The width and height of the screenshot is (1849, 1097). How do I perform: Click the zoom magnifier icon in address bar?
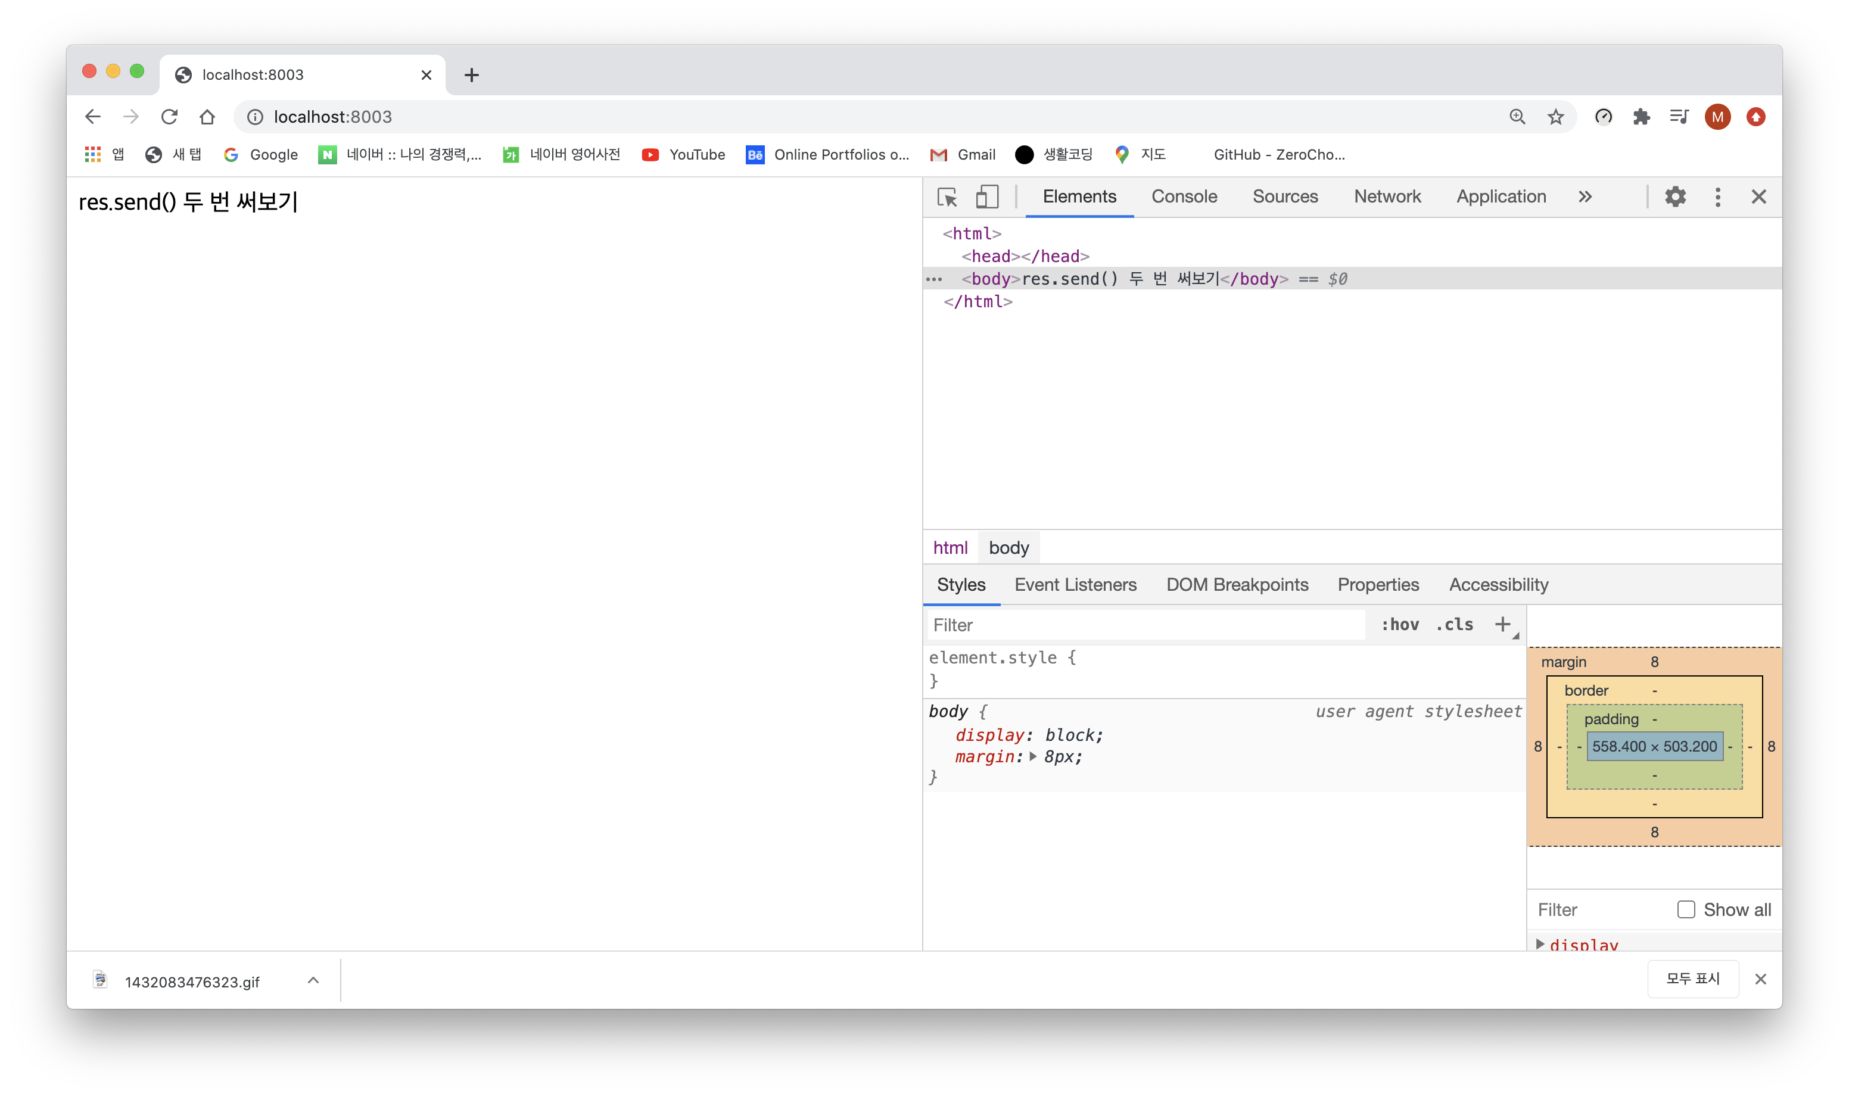(1517, 117)
